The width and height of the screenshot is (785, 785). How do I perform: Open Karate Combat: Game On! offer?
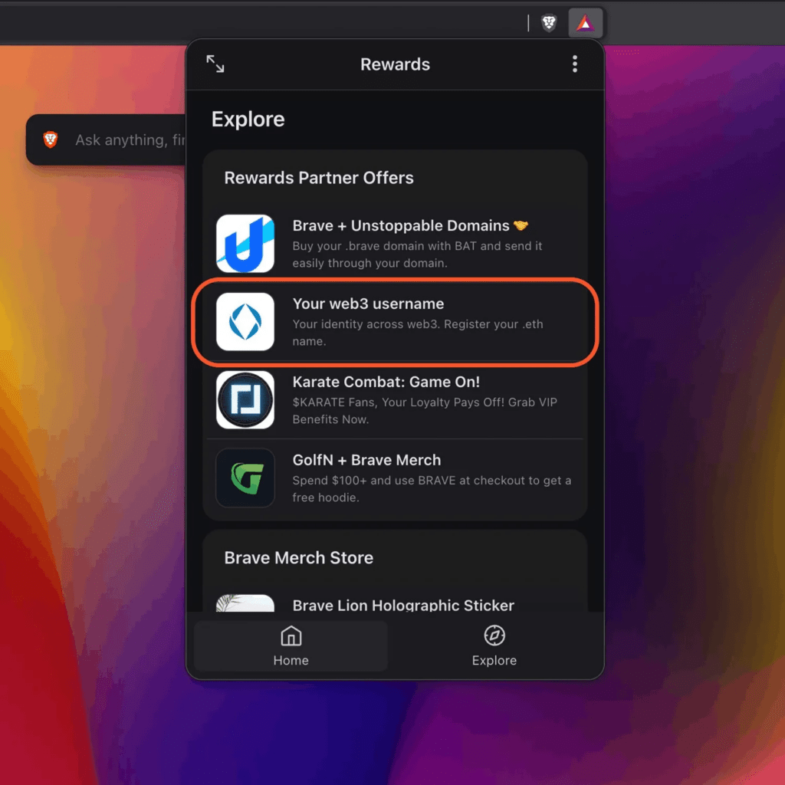[x=395, y=400]
